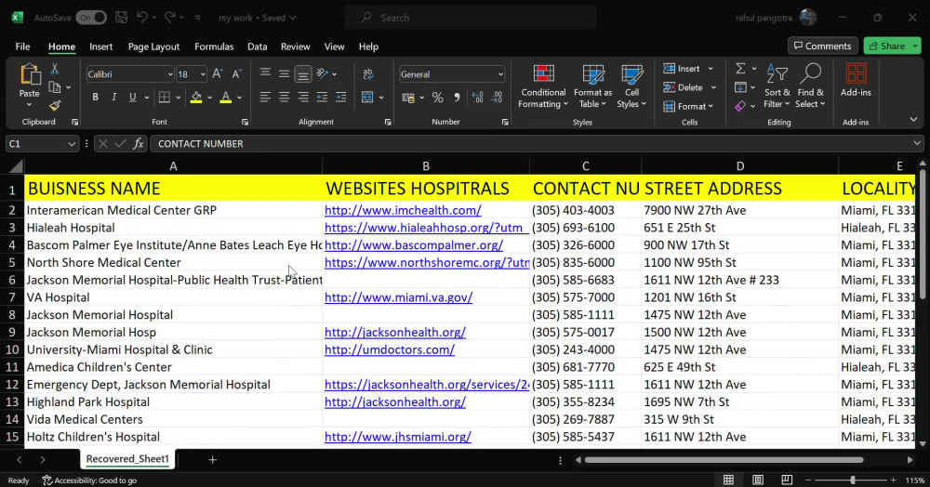Toggle Bold formatting
The height and width of the screenshot is (487, 930).
tap(95, 98)
